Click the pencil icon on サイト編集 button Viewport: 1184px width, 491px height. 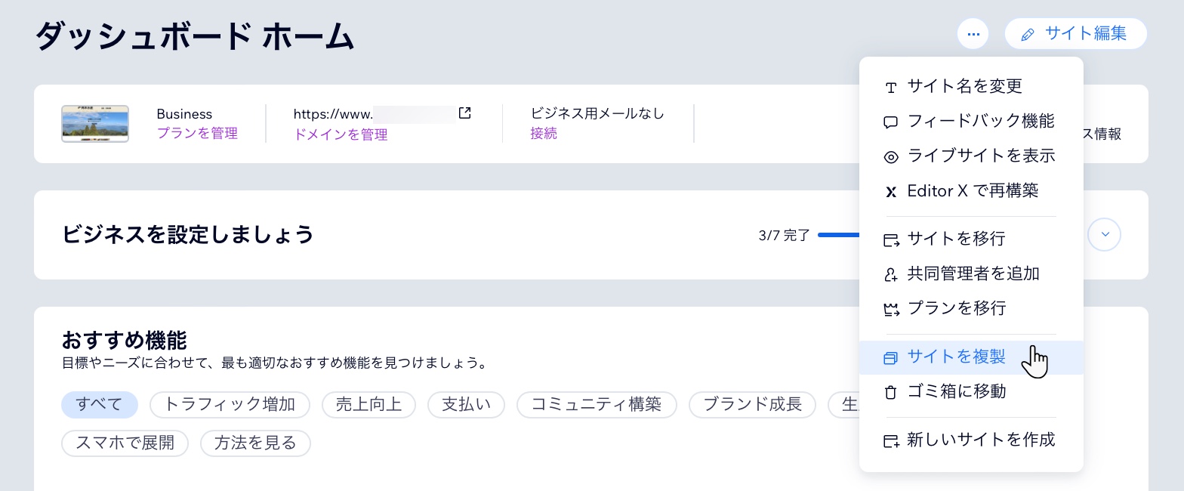coord(1027,34)
